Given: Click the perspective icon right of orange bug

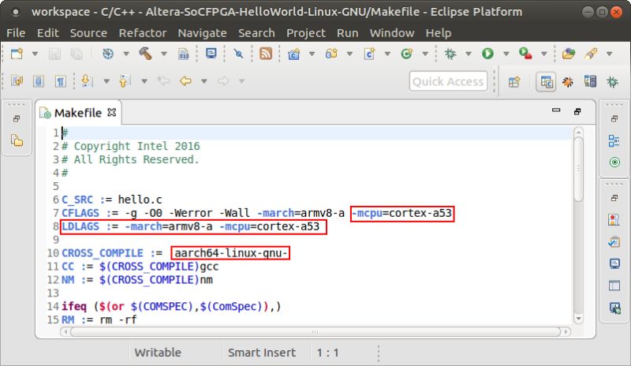Looking at the screenshot, I should tap(590, 82).
